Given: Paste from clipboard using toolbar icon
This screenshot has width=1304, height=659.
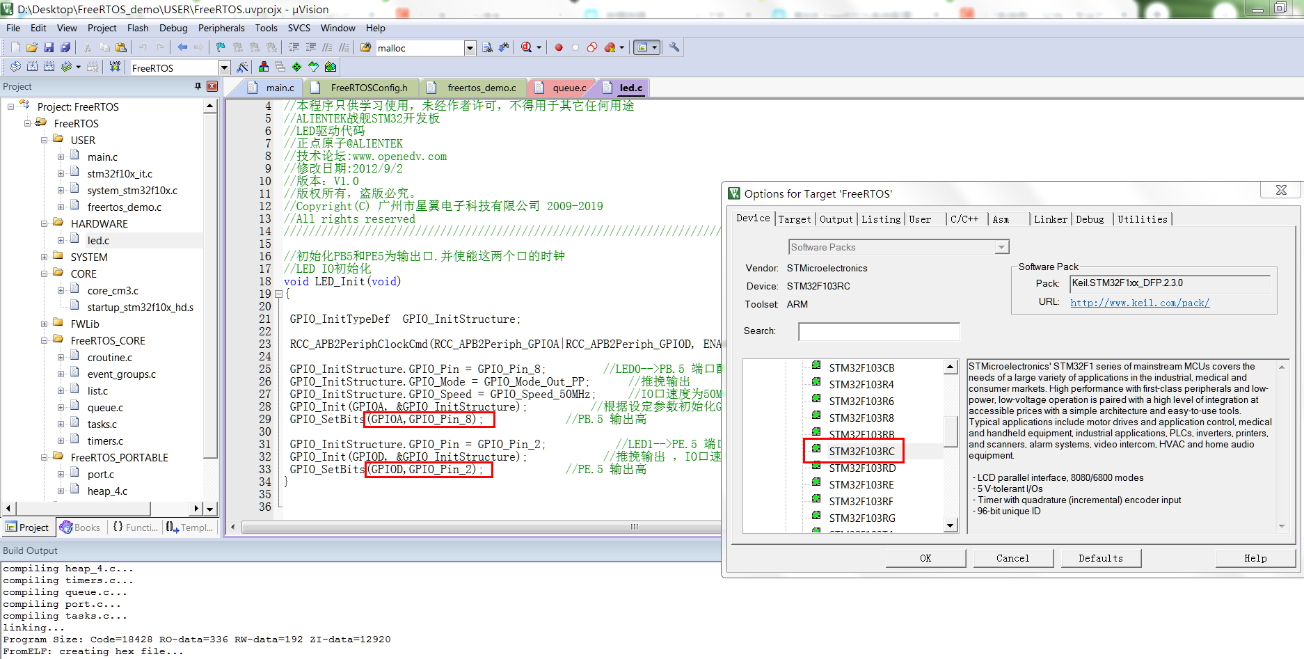Looking at the screenshot, I should click(x=121, y=47).
